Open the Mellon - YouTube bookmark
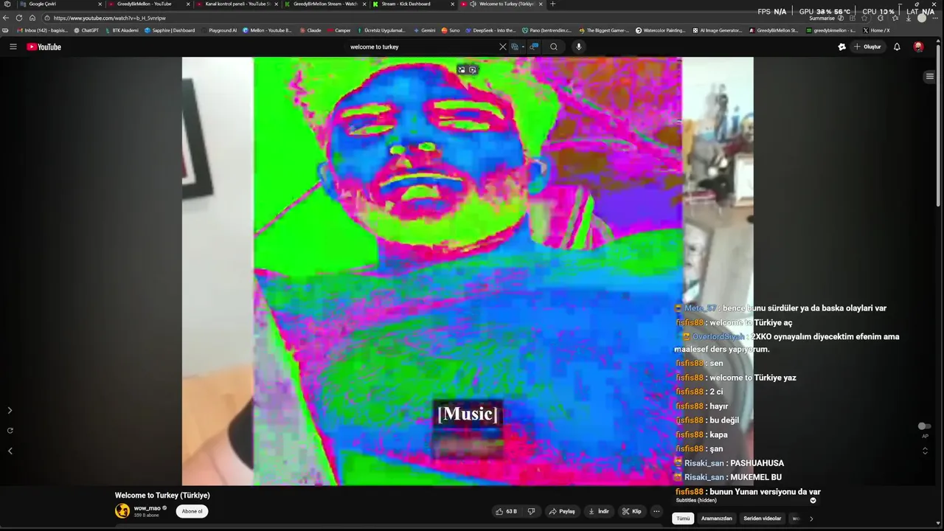Image resolution: width=944 pixels, height=531 pixels. coord(267,30)
